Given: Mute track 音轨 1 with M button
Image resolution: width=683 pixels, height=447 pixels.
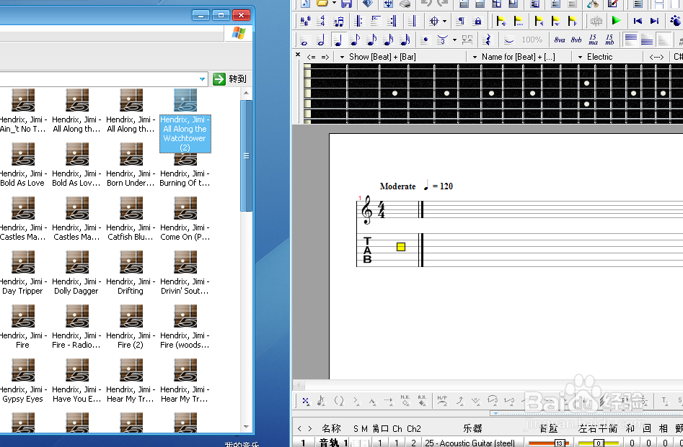Looking at the screenshot, I should coord(364,443).
